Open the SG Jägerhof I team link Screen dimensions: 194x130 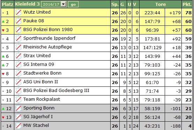pyautogui.click(x=38, y=117)
